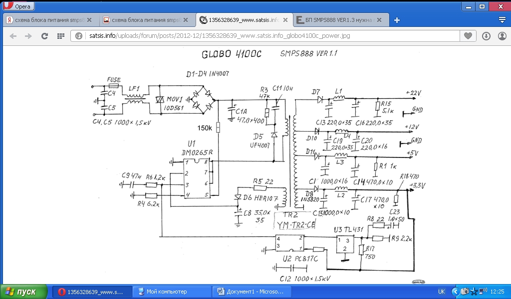Close the 1356328639_www.satsis.info tab
Image resolution: width=511 pixels, height=299 pixels.
coord(284,20)
